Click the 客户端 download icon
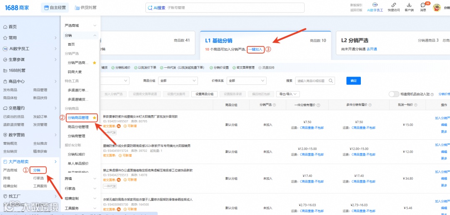 pos(409,5)
